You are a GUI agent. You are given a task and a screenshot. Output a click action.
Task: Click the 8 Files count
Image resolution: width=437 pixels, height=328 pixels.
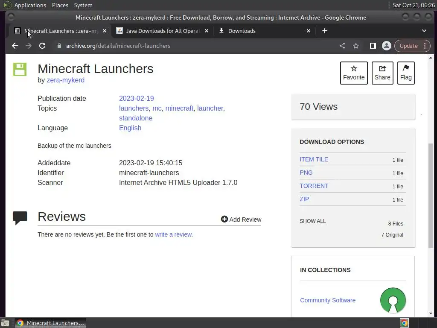tap(396, 224)
